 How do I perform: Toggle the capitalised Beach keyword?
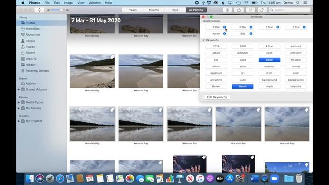[243, 87]
